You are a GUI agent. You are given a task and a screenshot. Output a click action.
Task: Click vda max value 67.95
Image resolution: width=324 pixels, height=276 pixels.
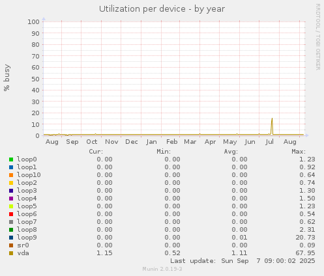click(305, 253)
